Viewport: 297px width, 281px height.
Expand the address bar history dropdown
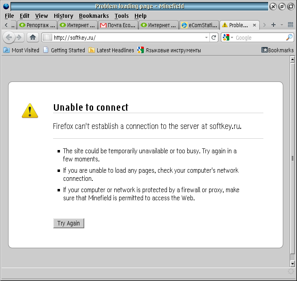(206, 37)
